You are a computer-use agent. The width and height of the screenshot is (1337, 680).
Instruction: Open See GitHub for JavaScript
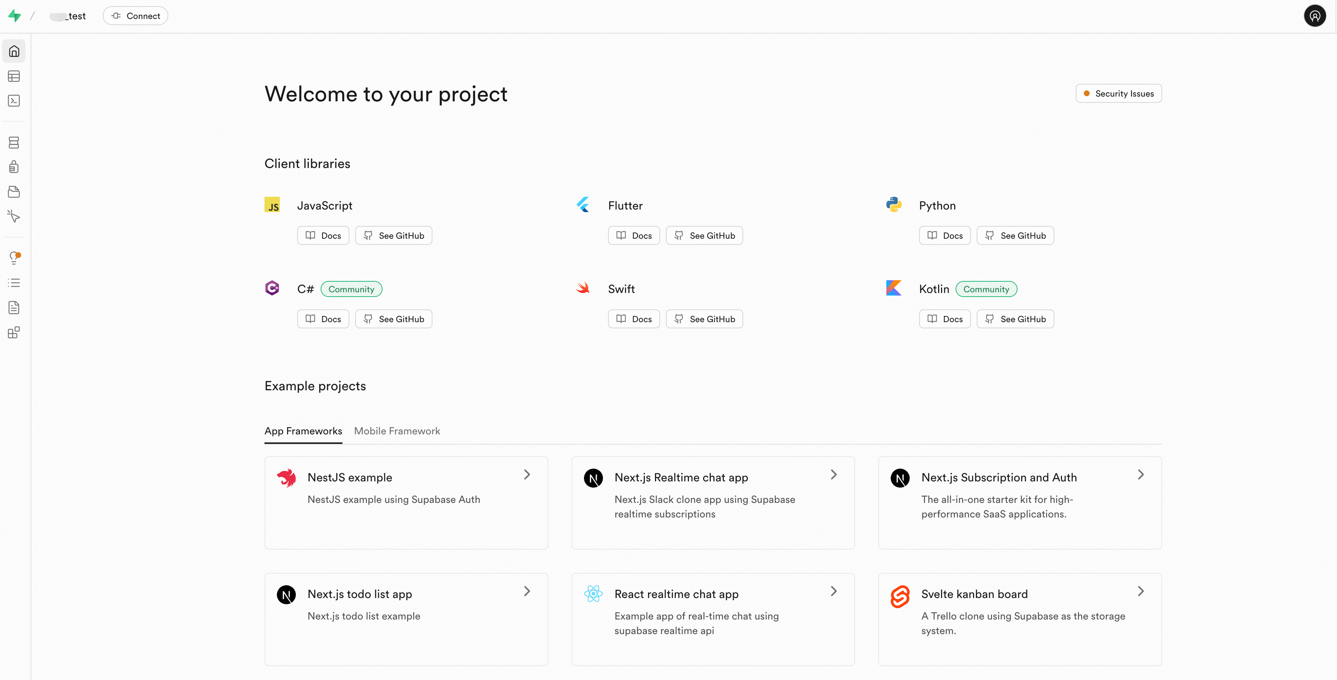pyautogui.click(x=393, y=236)
